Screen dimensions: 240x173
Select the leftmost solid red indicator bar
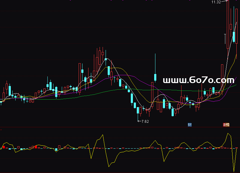pyautogui.click(x=4, y=147)
